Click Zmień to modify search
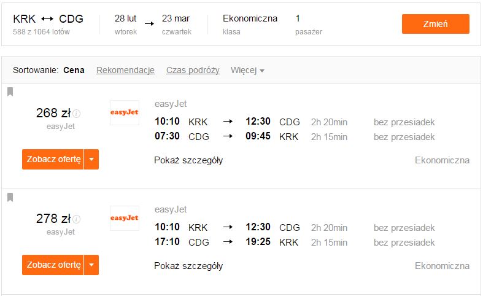Viewport: 483px width, 296px height. [436, 24]
